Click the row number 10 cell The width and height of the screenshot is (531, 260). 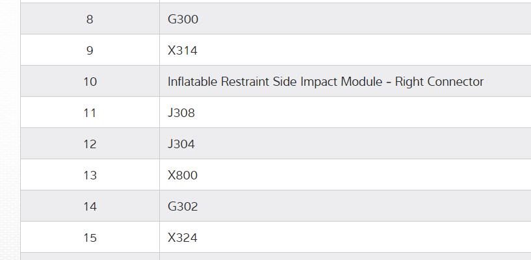coord(90,82)
